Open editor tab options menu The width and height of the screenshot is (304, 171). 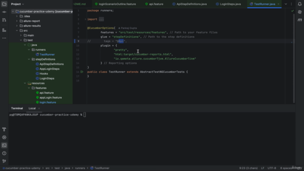point(291,4)
